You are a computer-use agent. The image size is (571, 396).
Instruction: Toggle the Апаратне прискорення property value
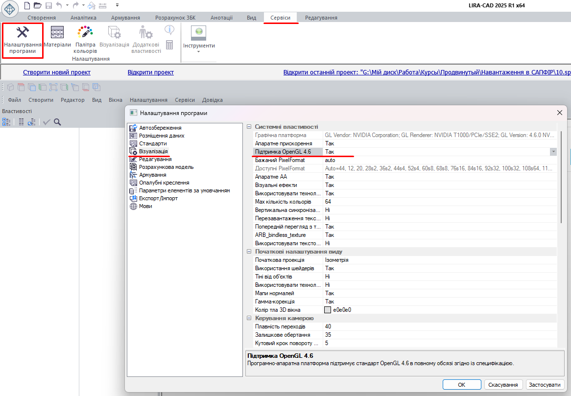tap(329, 143)
